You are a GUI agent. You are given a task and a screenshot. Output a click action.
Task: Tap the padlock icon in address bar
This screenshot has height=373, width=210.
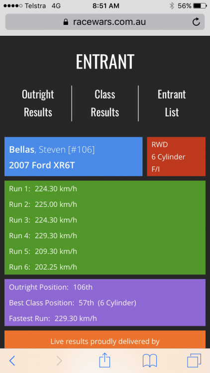click(66, 22)
